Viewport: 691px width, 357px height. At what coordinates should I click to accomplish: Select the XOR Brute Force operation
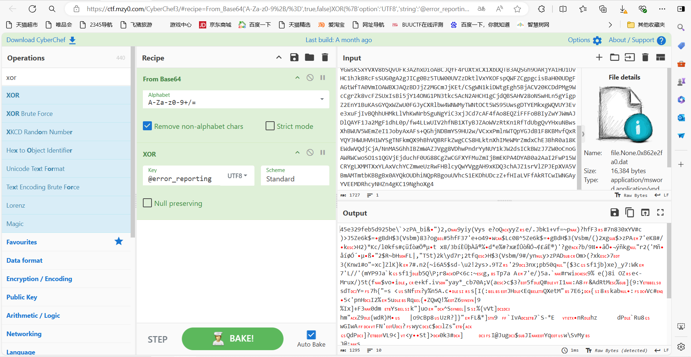(x=66, y=113)
